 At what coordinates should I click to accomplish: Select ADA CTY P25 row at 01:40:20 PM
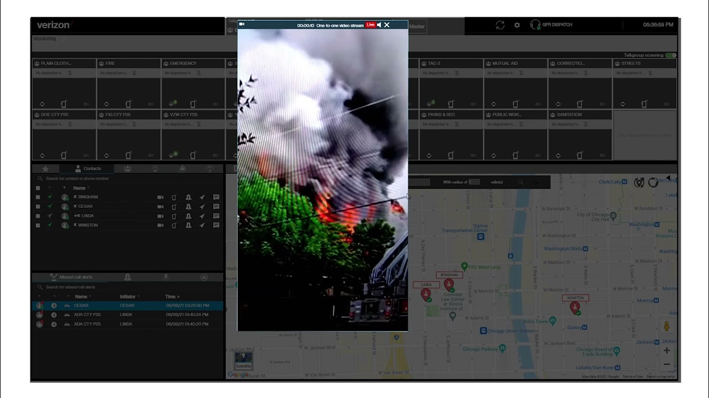(128, 324)
